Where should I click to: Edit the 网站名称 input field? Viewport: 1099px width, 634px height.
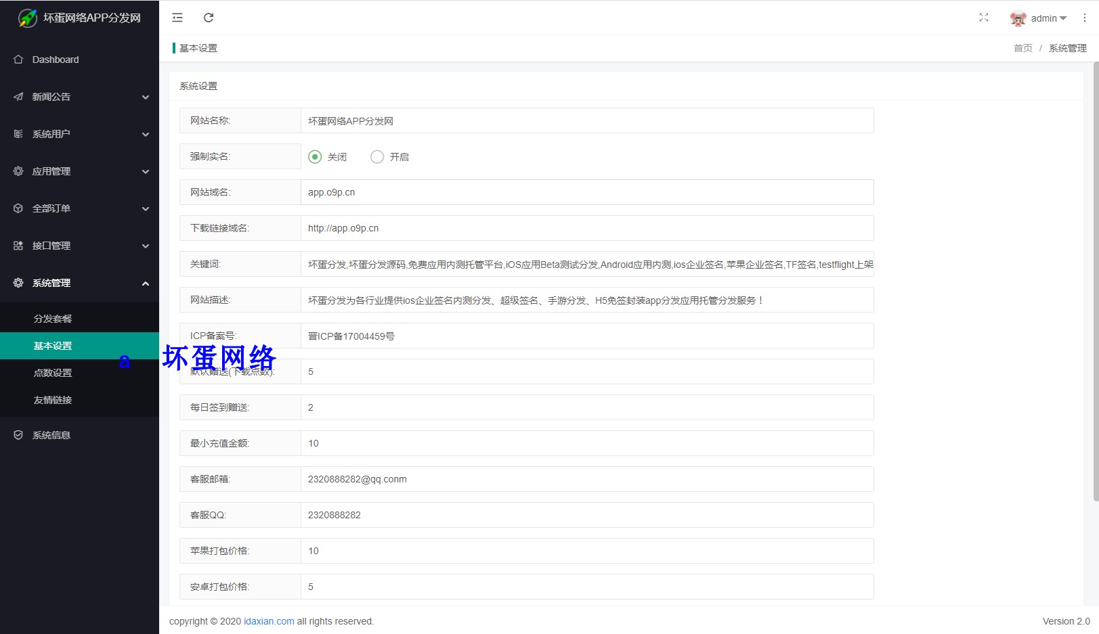[x=587, y=120]
